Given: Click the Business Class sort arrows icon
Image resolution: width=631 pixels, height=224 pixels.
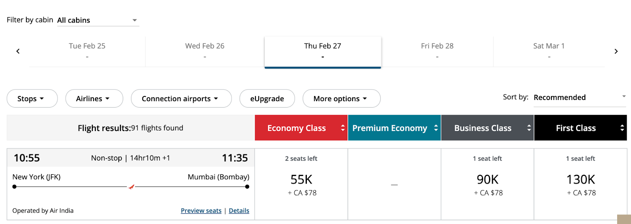Looking at the screenshot, I should [529, 128].
